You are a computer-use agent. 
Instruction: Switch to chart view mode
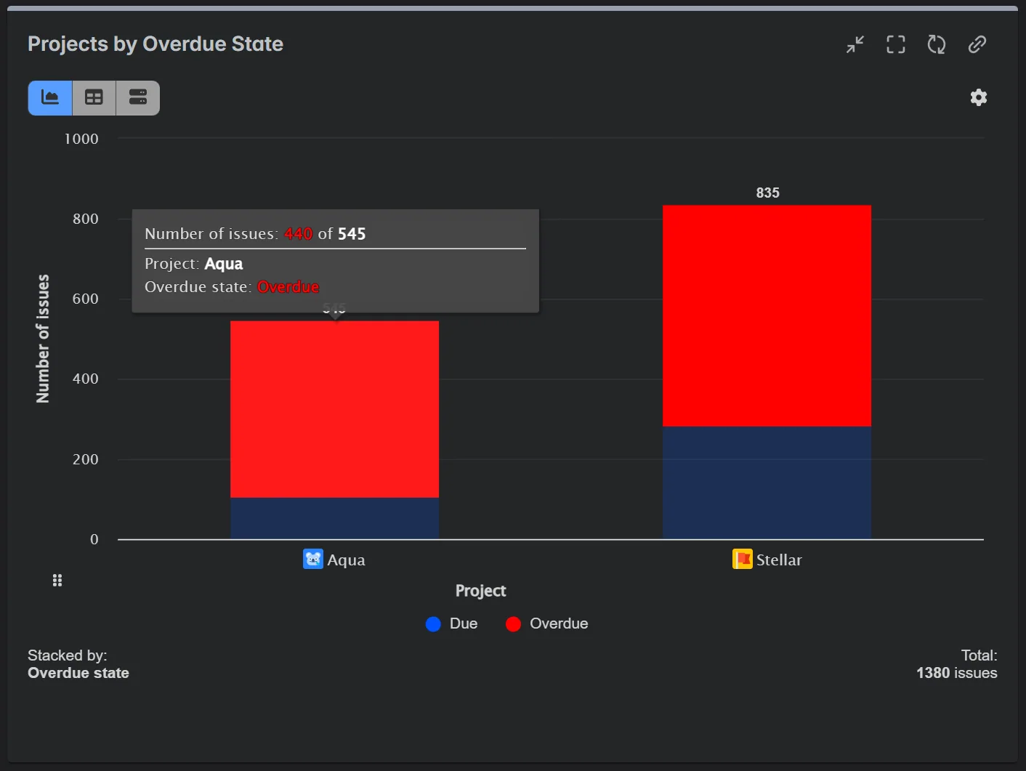click(50, 98)
